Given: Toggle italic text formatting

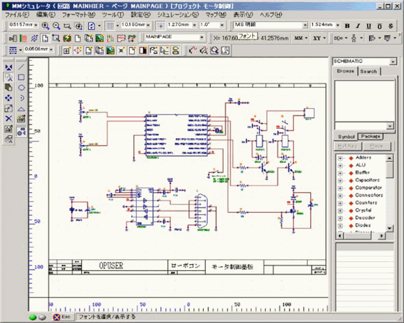Looking at the screenshot, I should tap(358, 26).
